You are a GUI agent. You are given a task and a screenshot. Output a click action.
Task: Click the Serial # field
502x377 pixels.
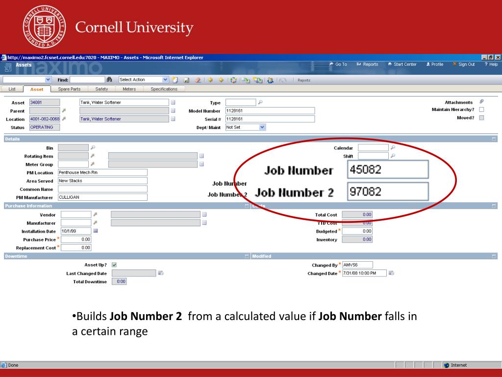tap(270, 119)
